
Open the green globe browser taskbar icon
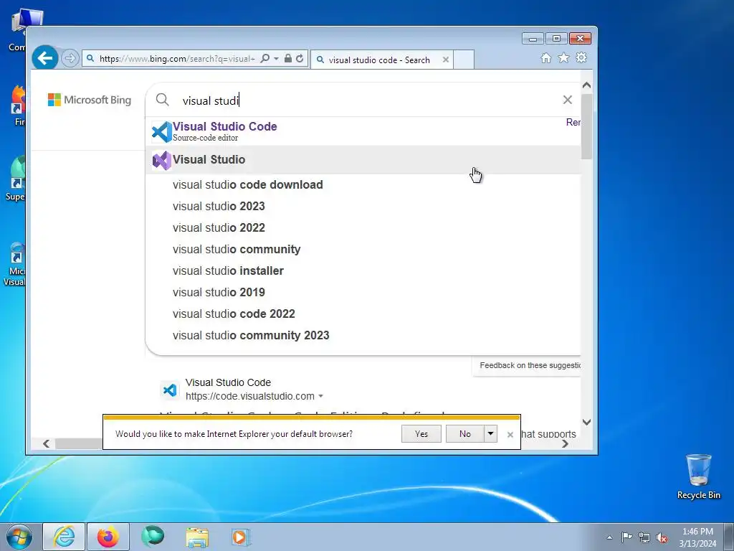click(x=153, y=537)
